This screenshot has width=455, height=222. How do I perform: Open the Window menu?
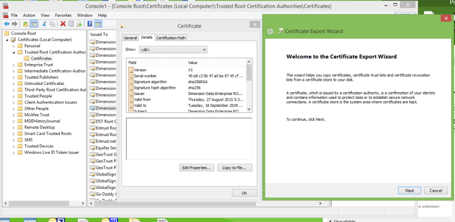click(x=85, y=15)
